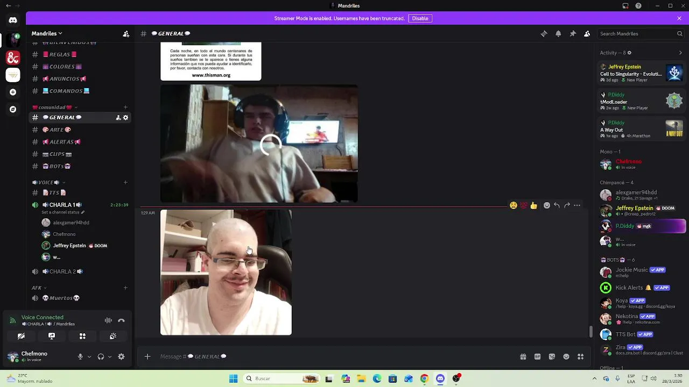
Task: Open TTS channel
Action: pos(79,192)
